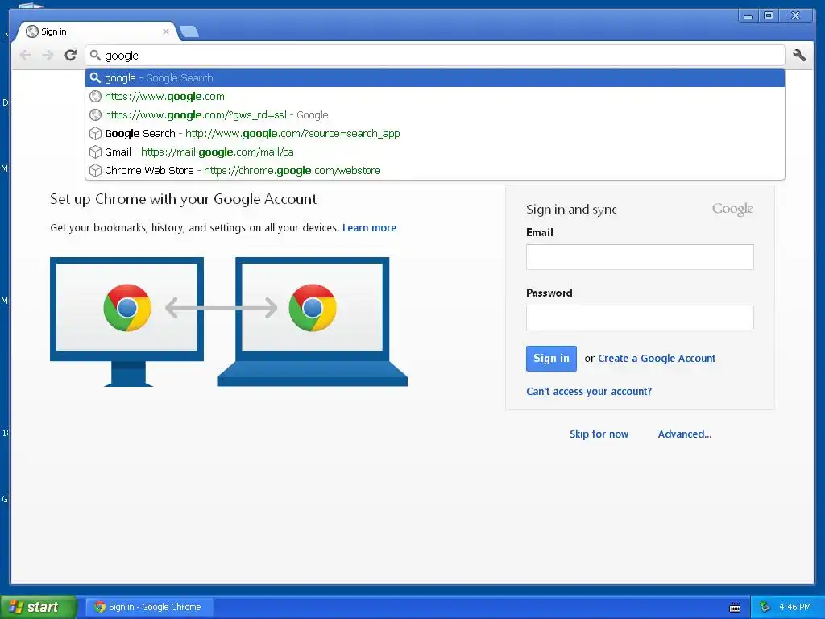Screen dimensions: 825x619
Task: Open the Advanced... link
Action: [685, 434]
